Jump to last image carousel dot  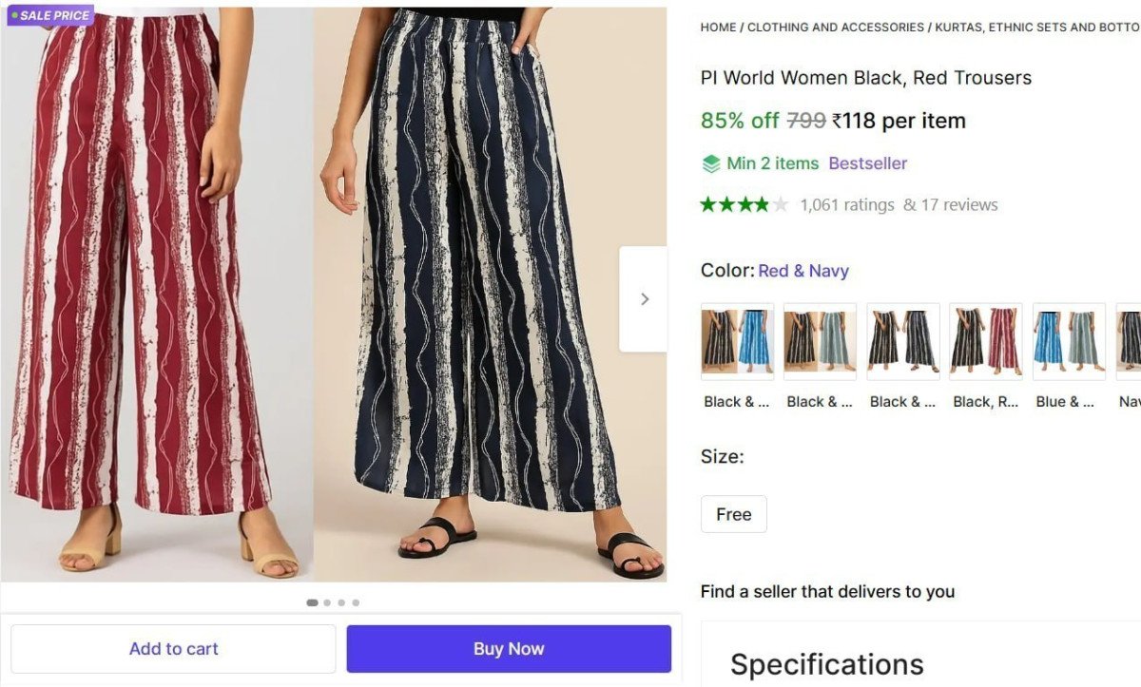(x=356, y=602)
